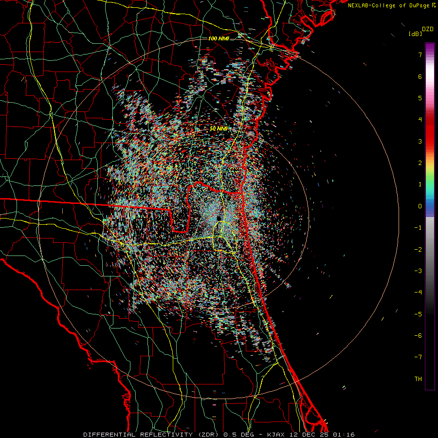Click the 12 DEC 25 date text
The width and height of the screenshot is (438, 438).
pyautogui.click(x=310, y=435)
